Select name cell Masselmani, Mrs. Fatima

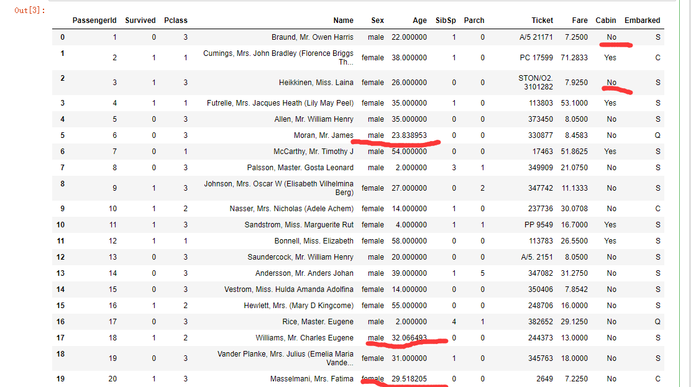coord(311,379)
